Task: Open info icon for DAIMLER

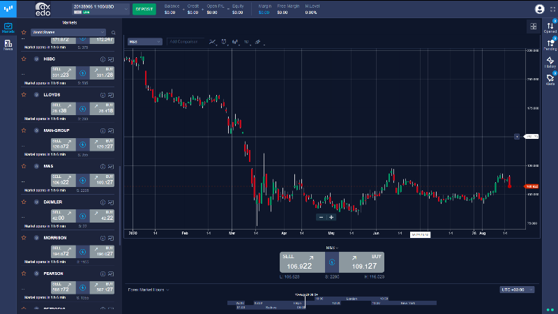Action: (103, 202)
